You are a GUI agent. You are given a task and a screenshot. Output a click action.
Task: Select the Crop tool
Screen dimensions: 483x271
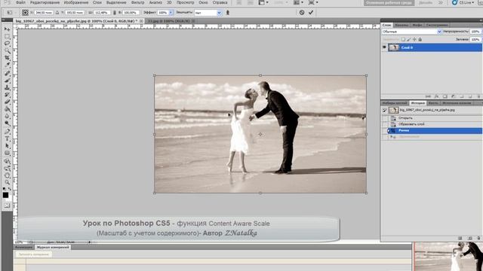(7, 58)
